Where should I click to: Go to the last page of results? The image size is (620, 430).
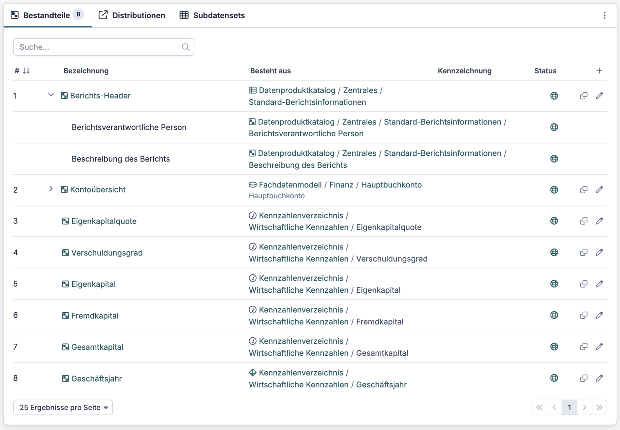coord(599,407)
